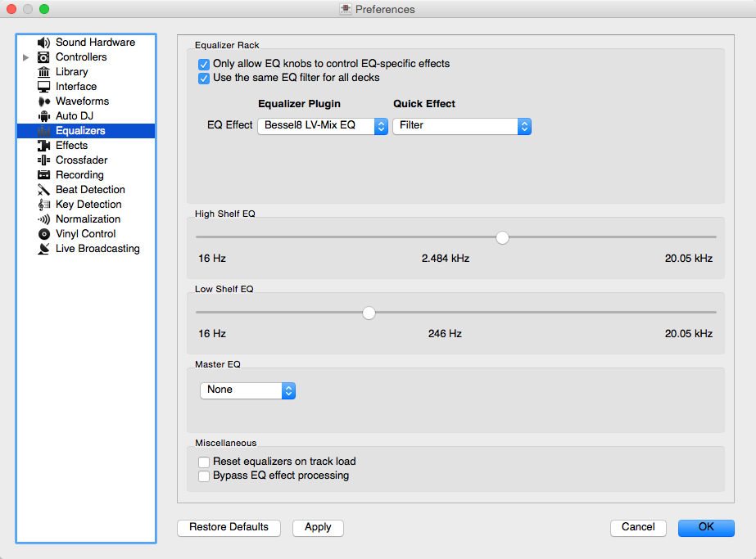Select the Library icon in sidebar
Screen dimensions: 756x559
tap(43, 72)
